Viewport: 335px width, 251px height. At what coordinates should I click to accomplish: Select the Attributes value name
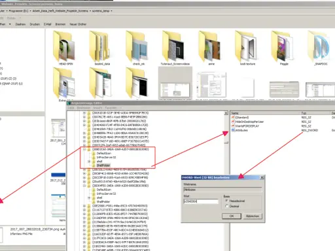pyautogui.click(x=241, y=130)
